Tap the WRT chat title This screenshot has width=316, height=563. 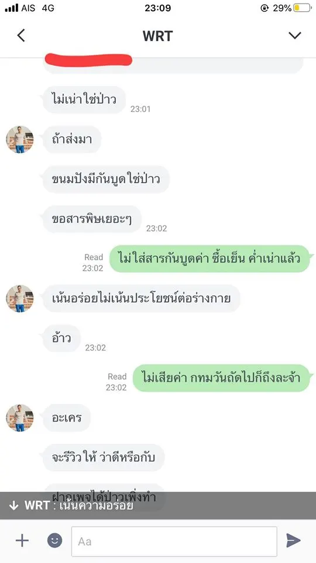(x=157, y=36)
